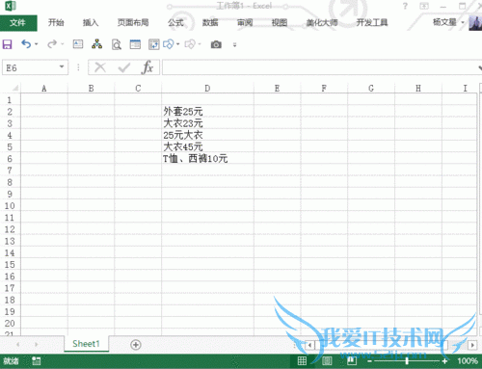Switch to the 插入 ribbon tab

(91, 22)
